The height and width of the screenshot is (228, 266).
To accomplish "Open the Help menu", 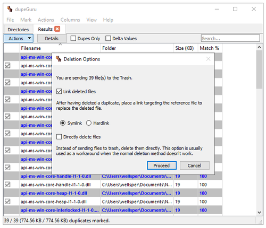I will [x=108, y=20].
